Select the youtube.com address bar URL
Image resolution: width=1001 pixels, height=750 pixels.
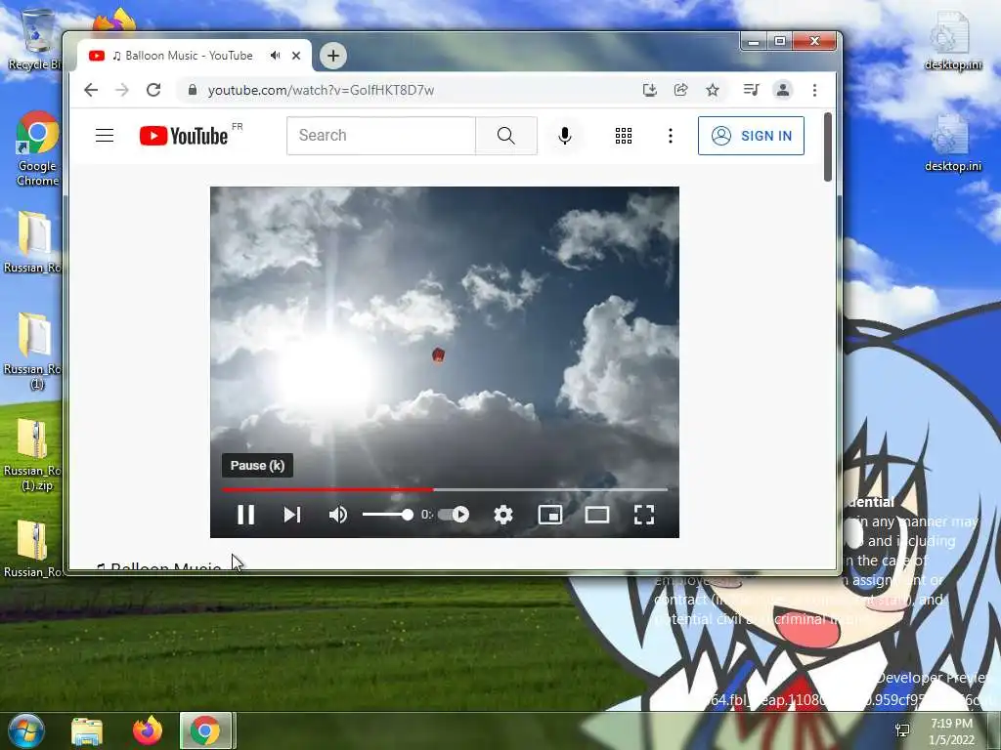[321, 90]
